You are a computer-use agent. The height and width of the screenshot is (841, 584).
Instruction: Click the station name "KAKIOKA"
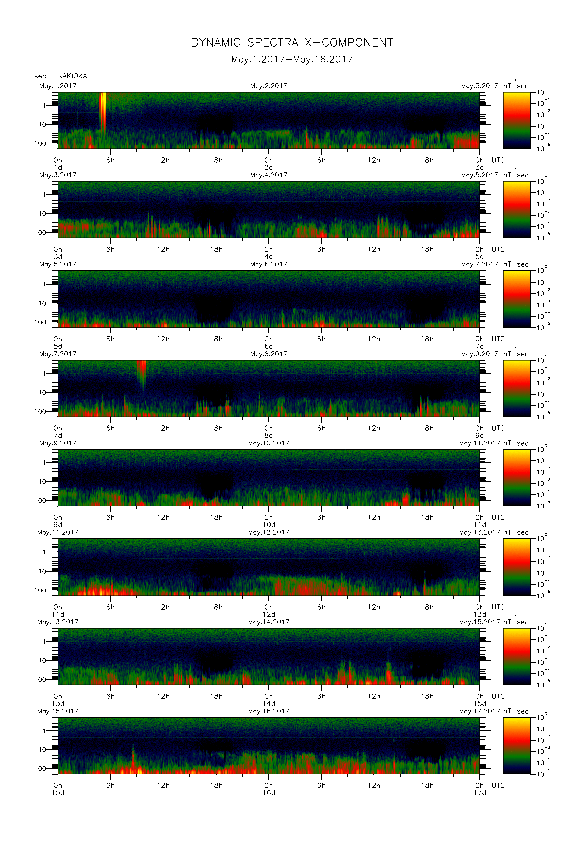(x=73, y=76)
